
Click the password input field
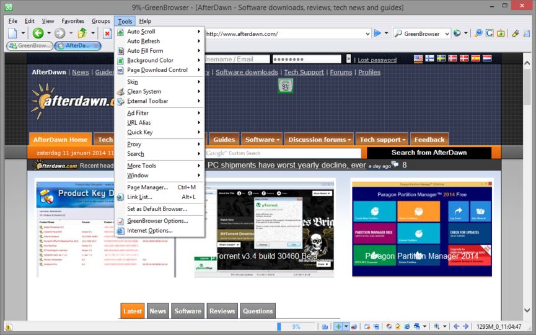(307, 59)
